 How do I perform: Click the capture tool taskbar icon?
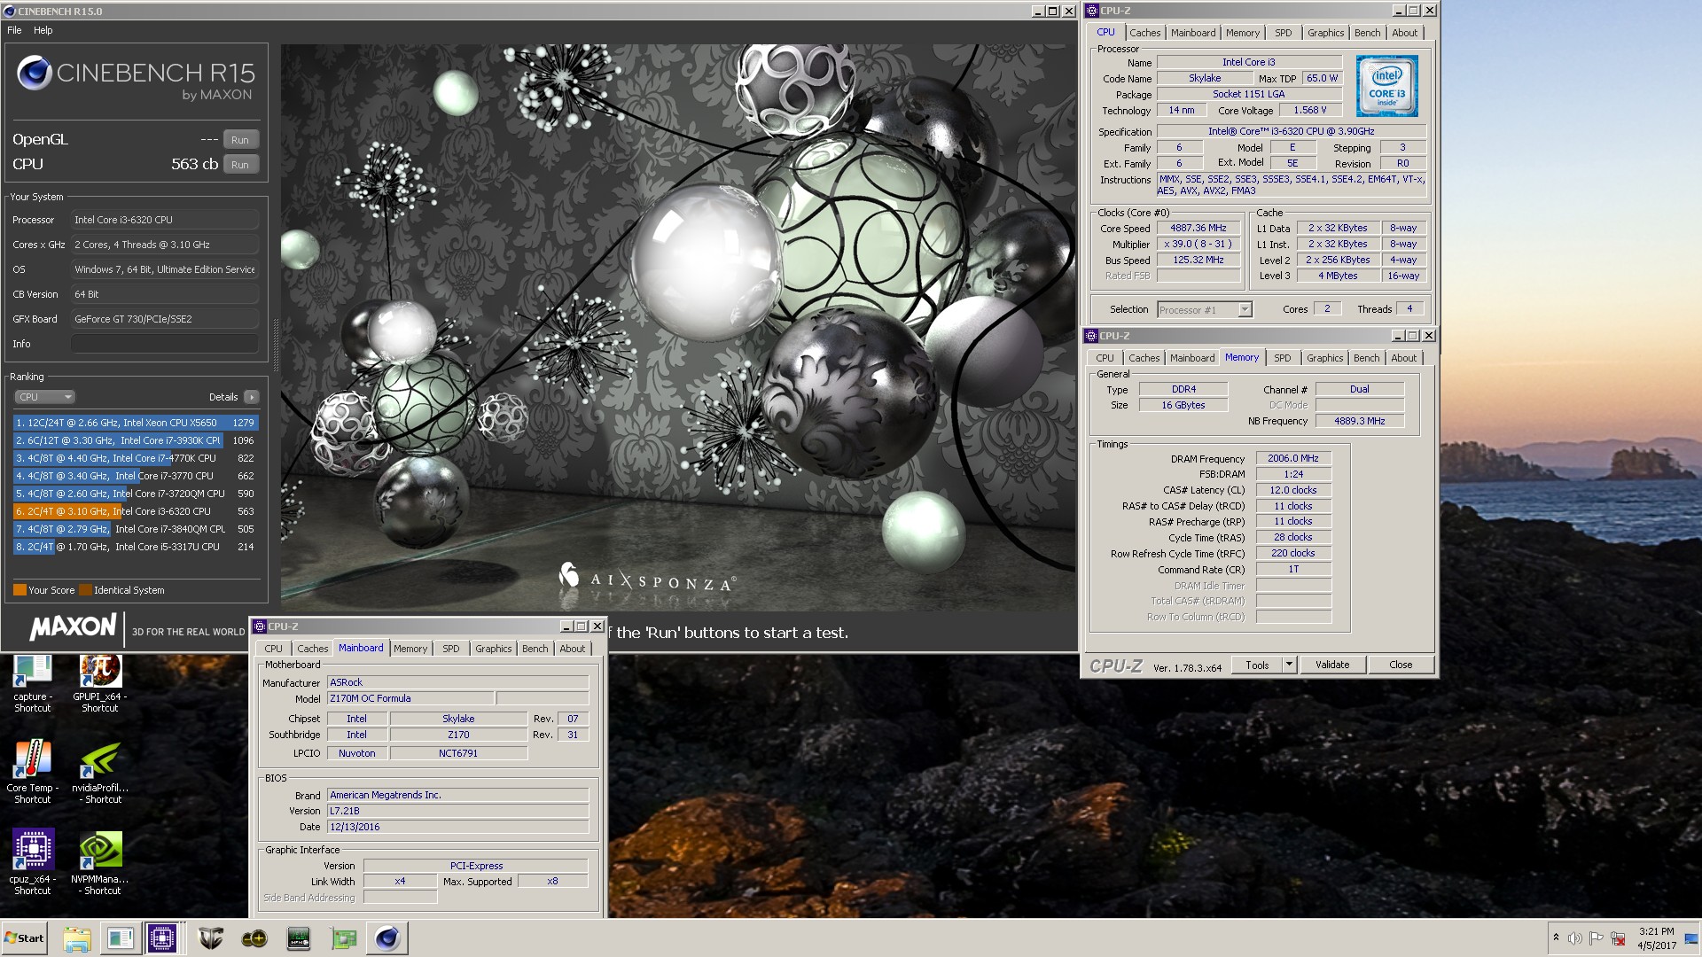click(120, 938)
